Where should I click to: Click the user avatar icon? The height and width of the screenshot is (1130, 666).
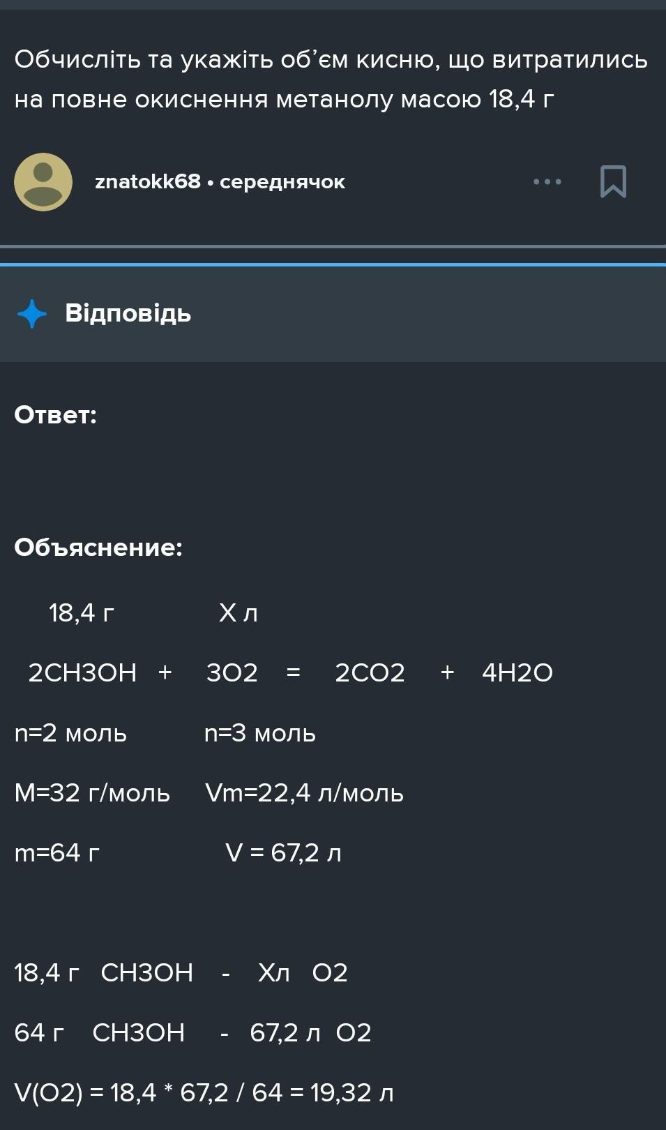43,182
